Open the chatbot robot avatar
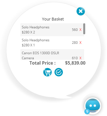The width and height of the screenshot is (107, 116). click(x=93, y=106)
